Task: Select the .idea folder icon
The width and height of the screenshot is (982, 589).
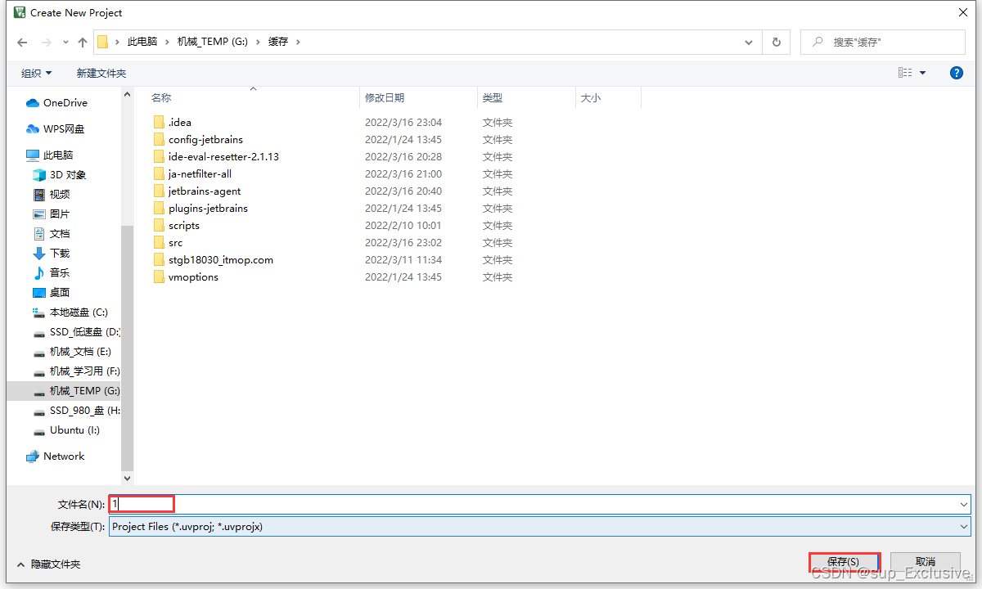Action: tap(159, 122)
